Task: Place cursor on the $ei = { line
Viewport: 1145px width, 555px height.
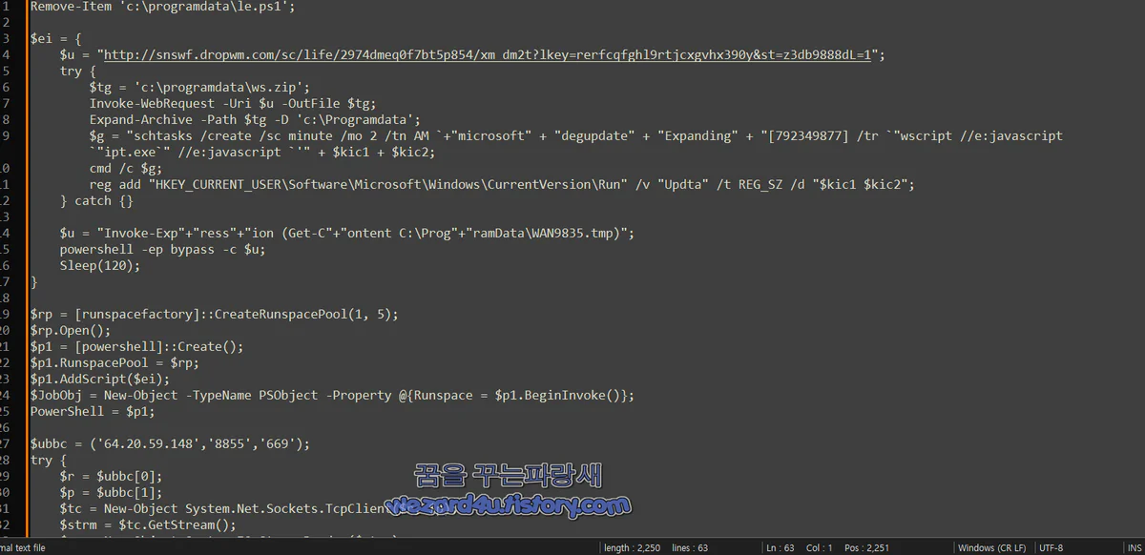Action: [x=56, y=38]
